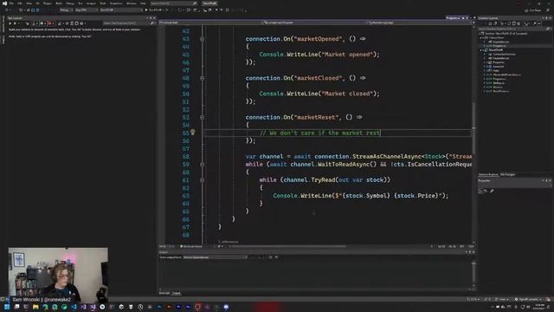The height and width of the screenshot is (312, 554).
Task: Select the wwwroot folder in Solution Explorer
Action: pyautogui.click(x=499, y=67)
